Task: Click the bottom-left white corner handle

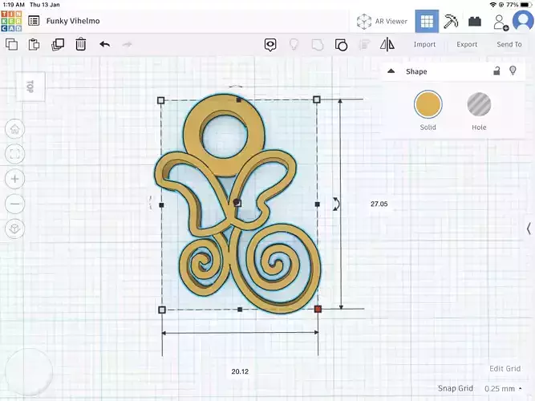Action: click(162, 310)
